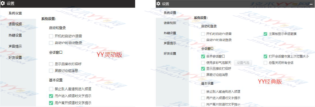Check 屏蔽讨论组消息 in left window

point(51,70)
